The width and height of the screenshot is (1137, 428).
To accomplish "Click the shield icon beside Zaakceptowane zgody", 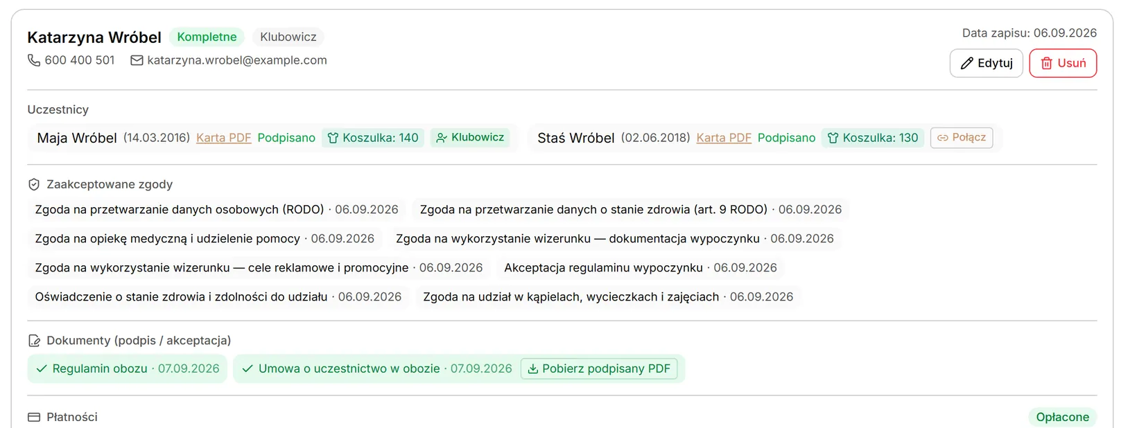I will click(34, 184).
